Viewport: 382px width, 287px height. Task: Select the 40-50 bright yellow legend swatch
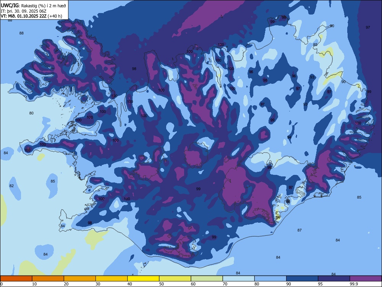[143, 279]
